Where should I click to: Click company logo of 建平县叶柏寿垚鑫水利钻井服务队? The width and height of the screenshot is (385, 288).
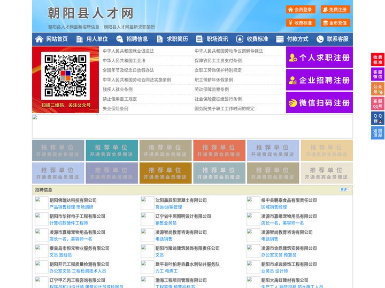(148, 267)
